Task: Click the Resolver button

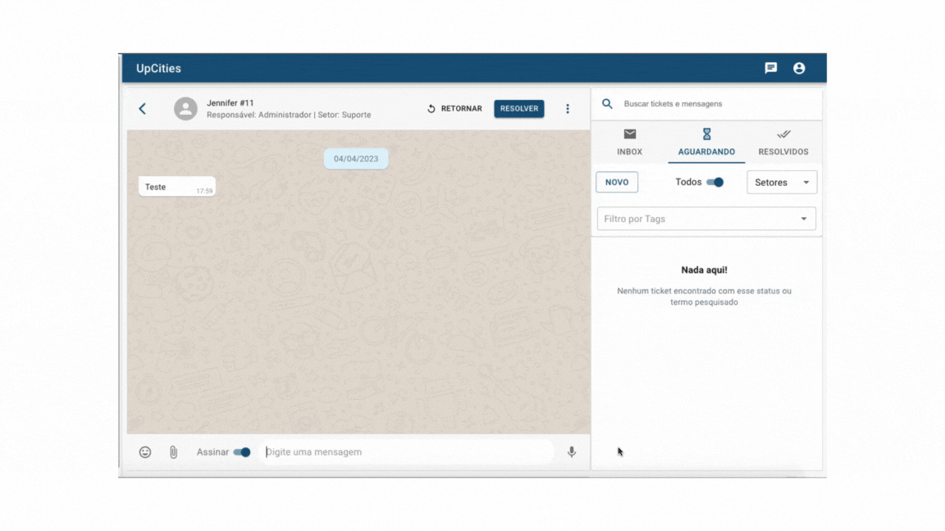Action: [519, 109]
